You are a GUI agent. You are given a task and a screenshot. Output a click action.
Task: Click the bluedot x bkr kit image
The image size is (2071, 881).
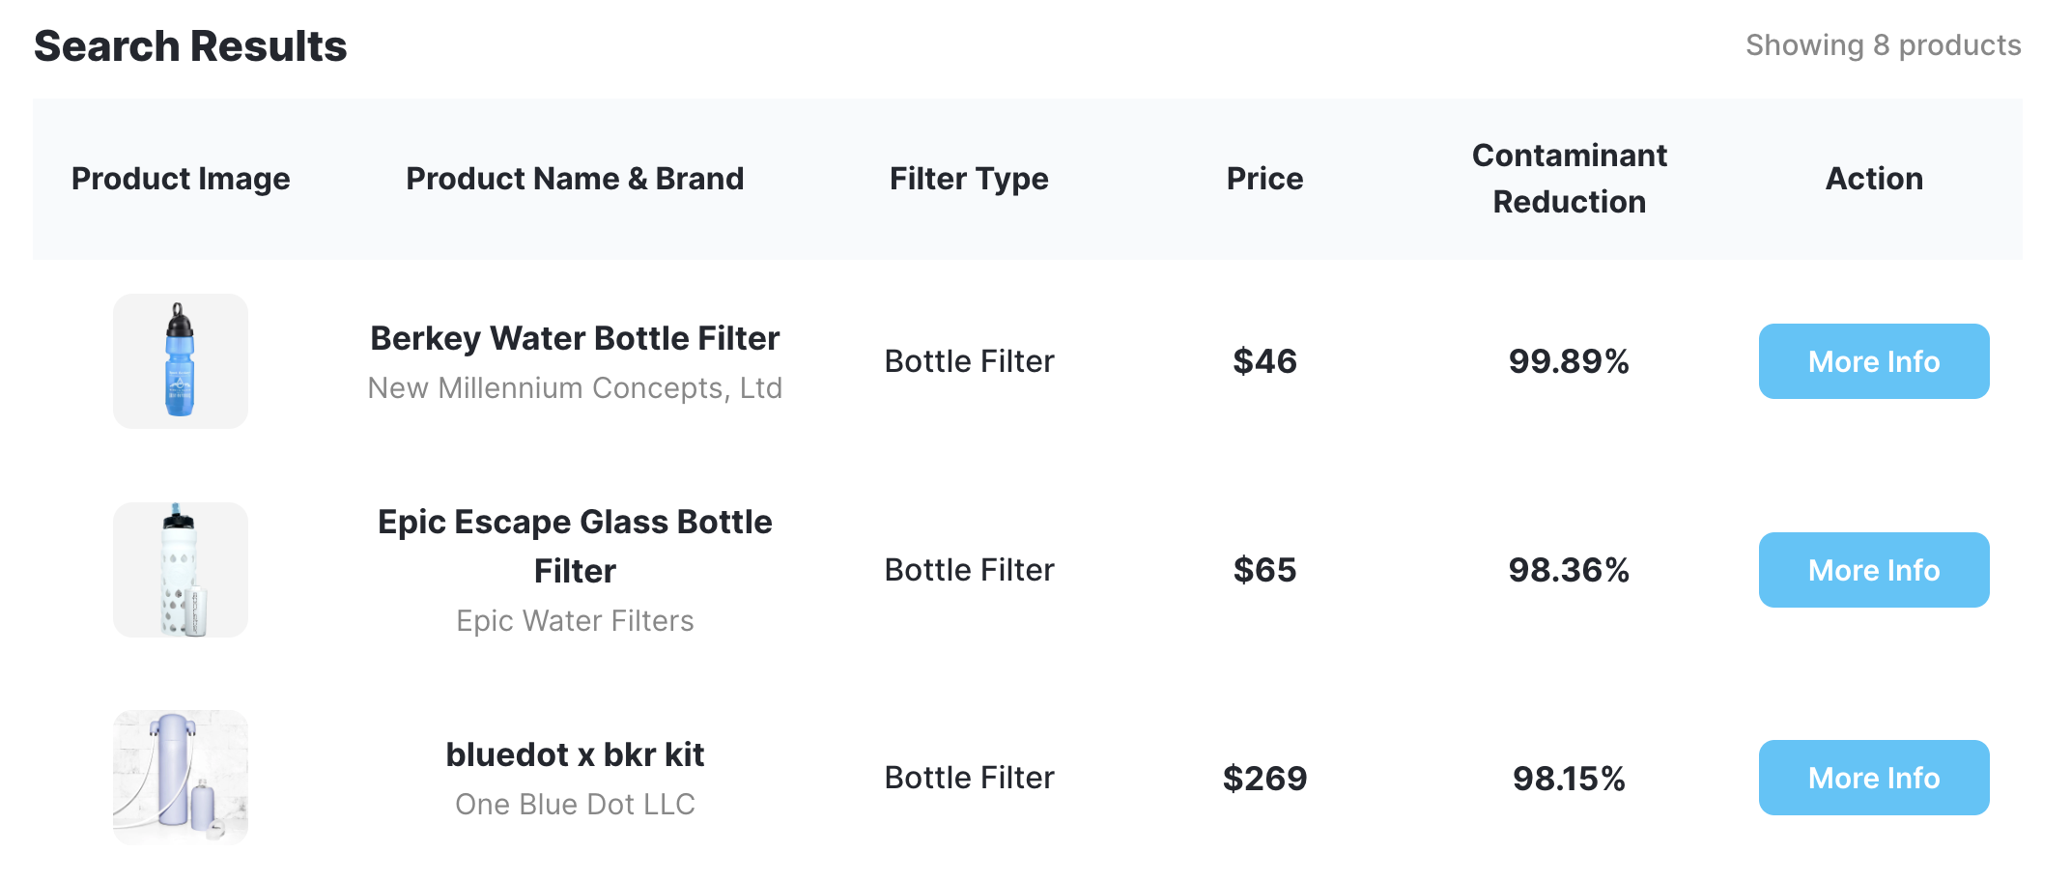[x=181, y=778]
